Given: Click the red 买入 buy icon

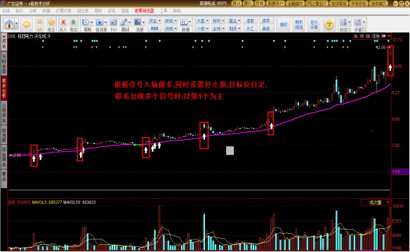Looking at the screenshot, I should (x=63, y=22).
